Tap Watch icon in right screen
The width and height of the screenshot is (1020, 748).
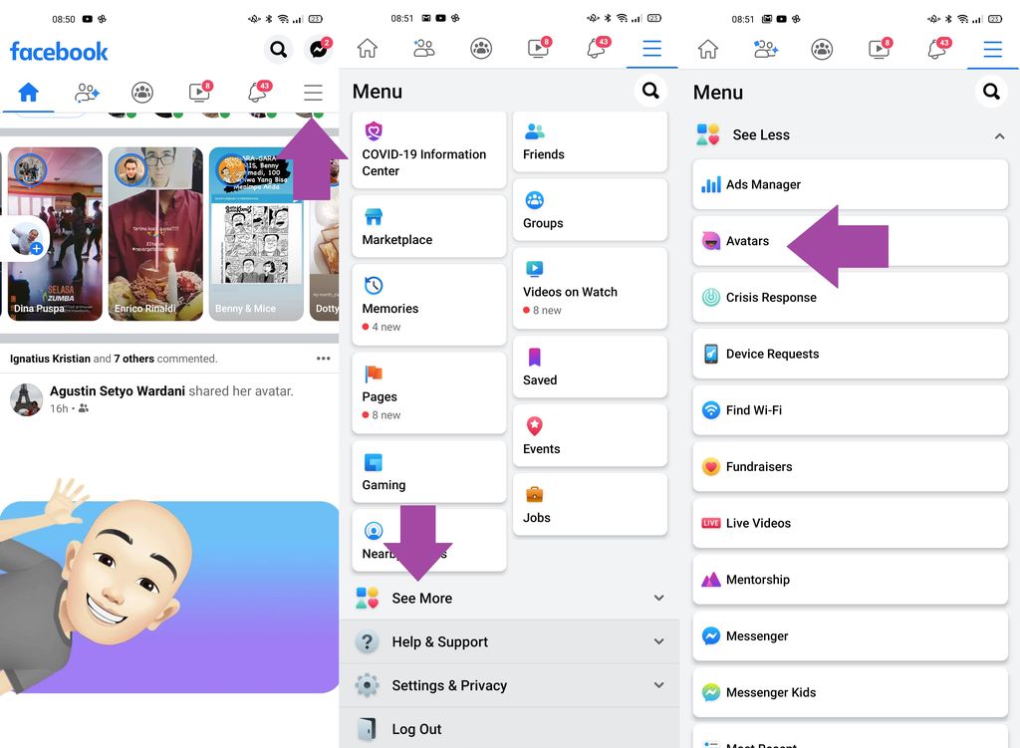[x=880, y=49]
